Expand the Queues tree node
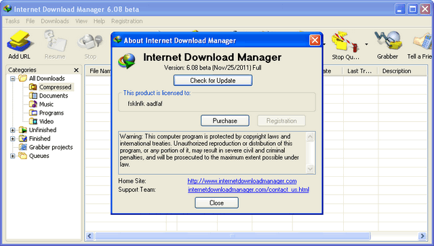The height and width of the screenshot is (246, 434). 12,156
